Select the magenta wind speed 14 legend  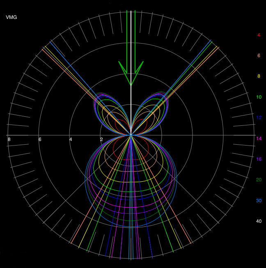coord(259,139)
